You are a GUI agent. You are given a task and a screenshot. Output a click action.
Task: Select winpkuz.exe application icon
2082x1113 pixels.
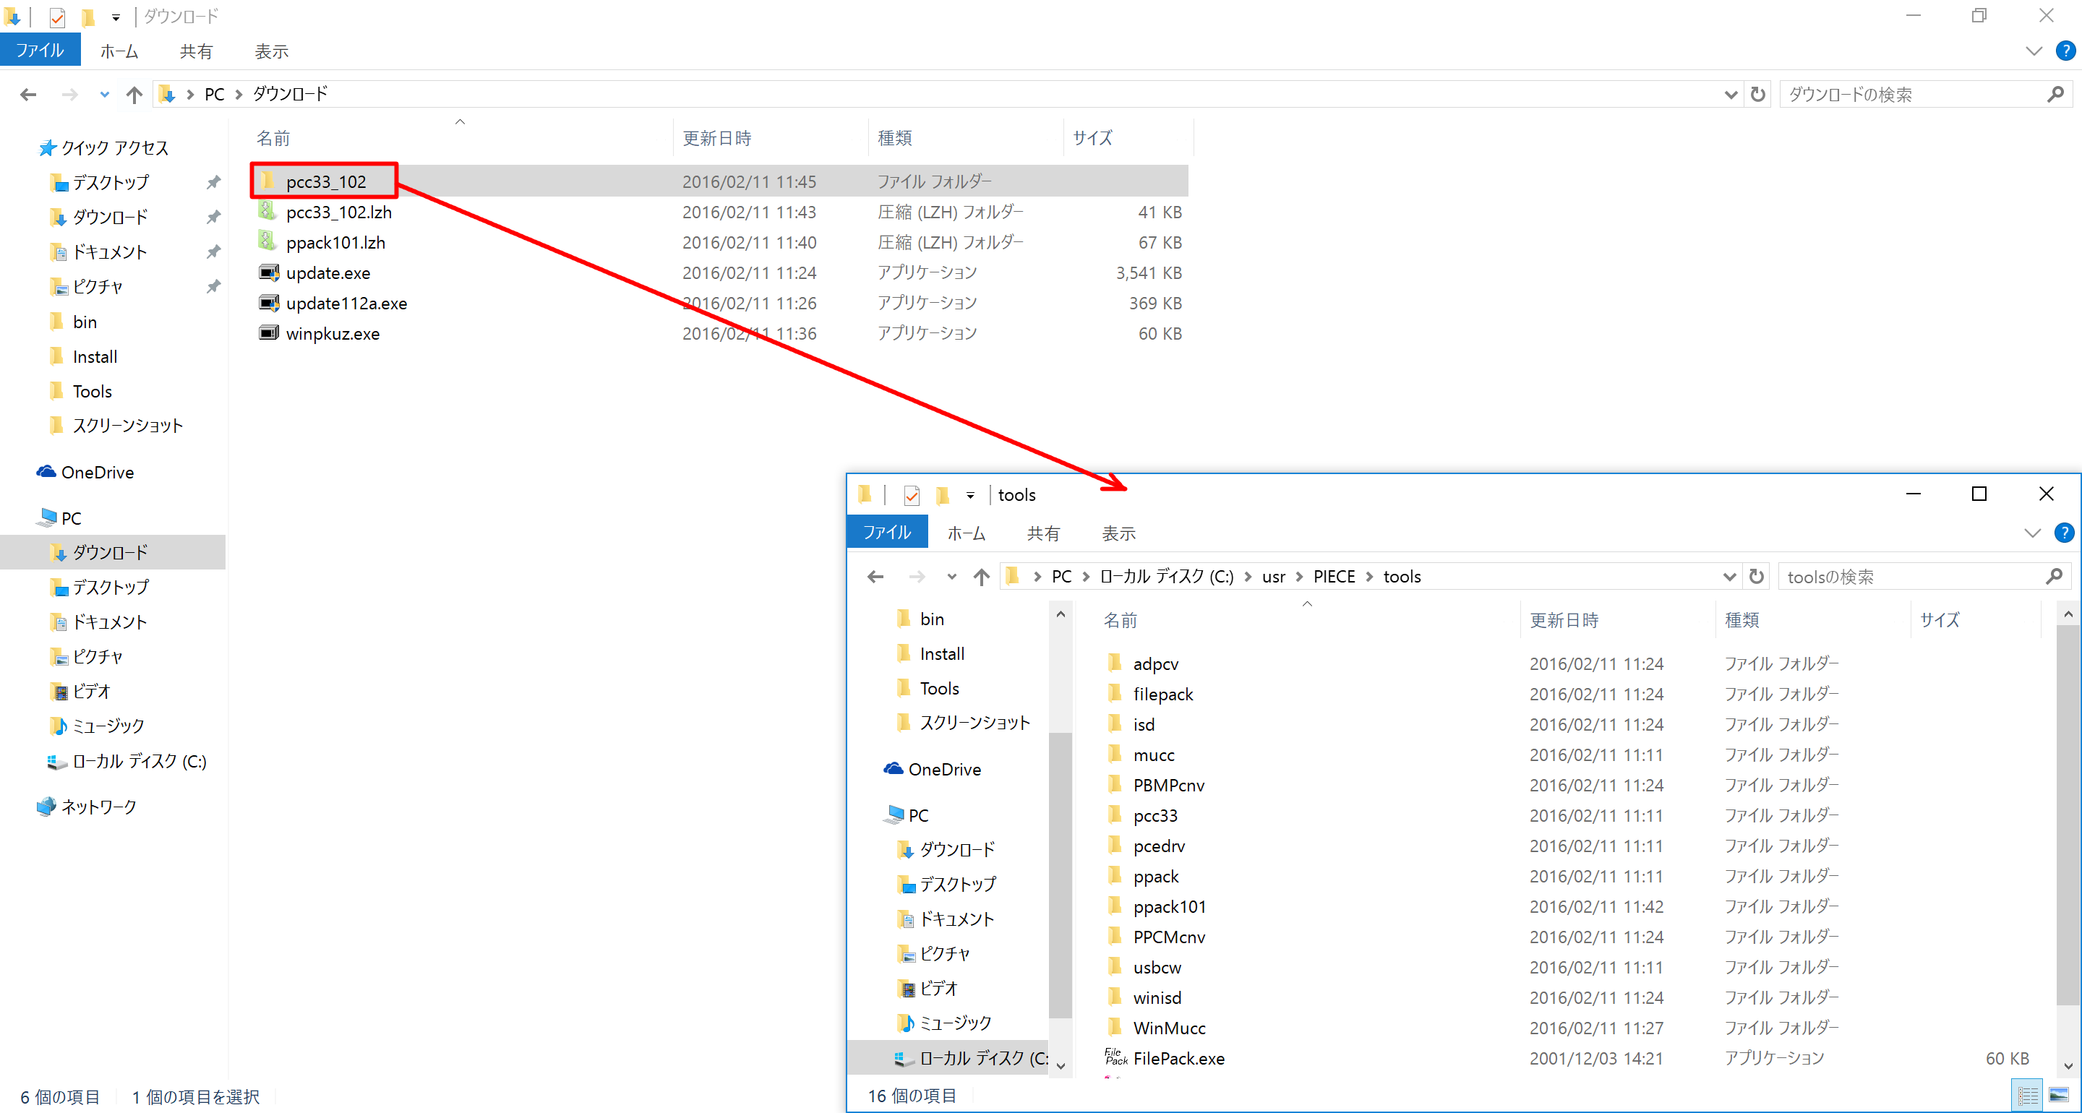[x=269, y=333]
